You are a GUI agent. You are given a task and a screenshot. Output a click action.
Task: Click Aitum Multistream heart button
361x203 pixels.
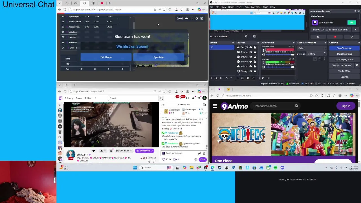[335, 37]
